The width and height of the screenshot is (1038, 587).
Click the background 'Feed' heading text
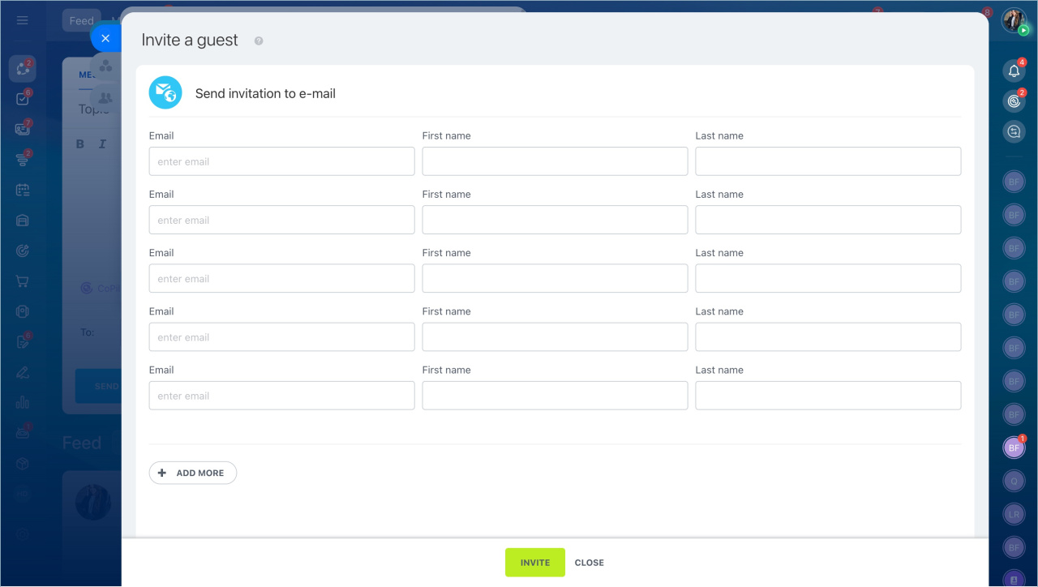point(82,443)
